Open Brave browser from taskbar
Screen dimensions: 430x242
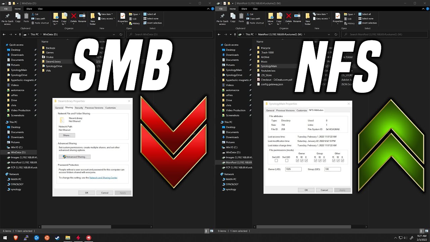pos(16,238)
